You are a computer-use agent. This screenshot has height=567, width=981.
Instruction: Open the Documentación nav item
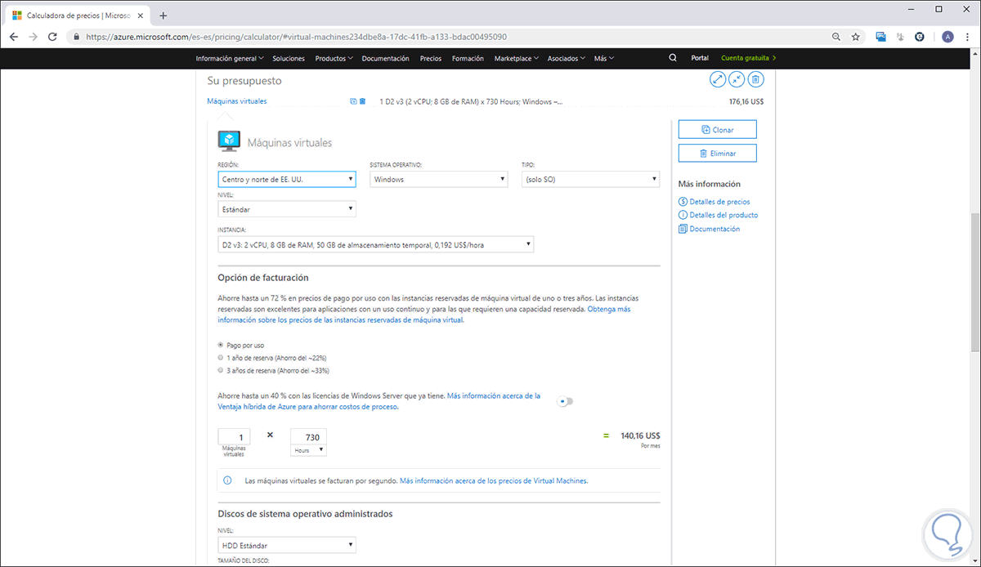[x=385, y=58]
